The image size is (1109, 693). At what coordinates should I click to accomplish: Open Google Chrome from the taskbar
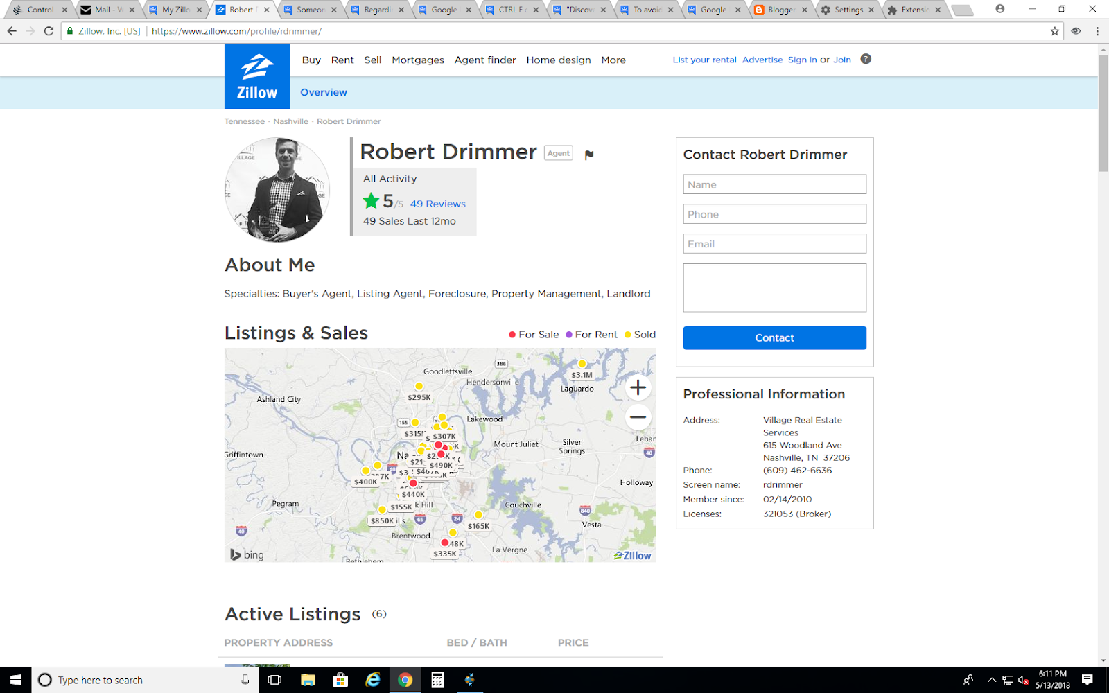click(x=405, y=680)
